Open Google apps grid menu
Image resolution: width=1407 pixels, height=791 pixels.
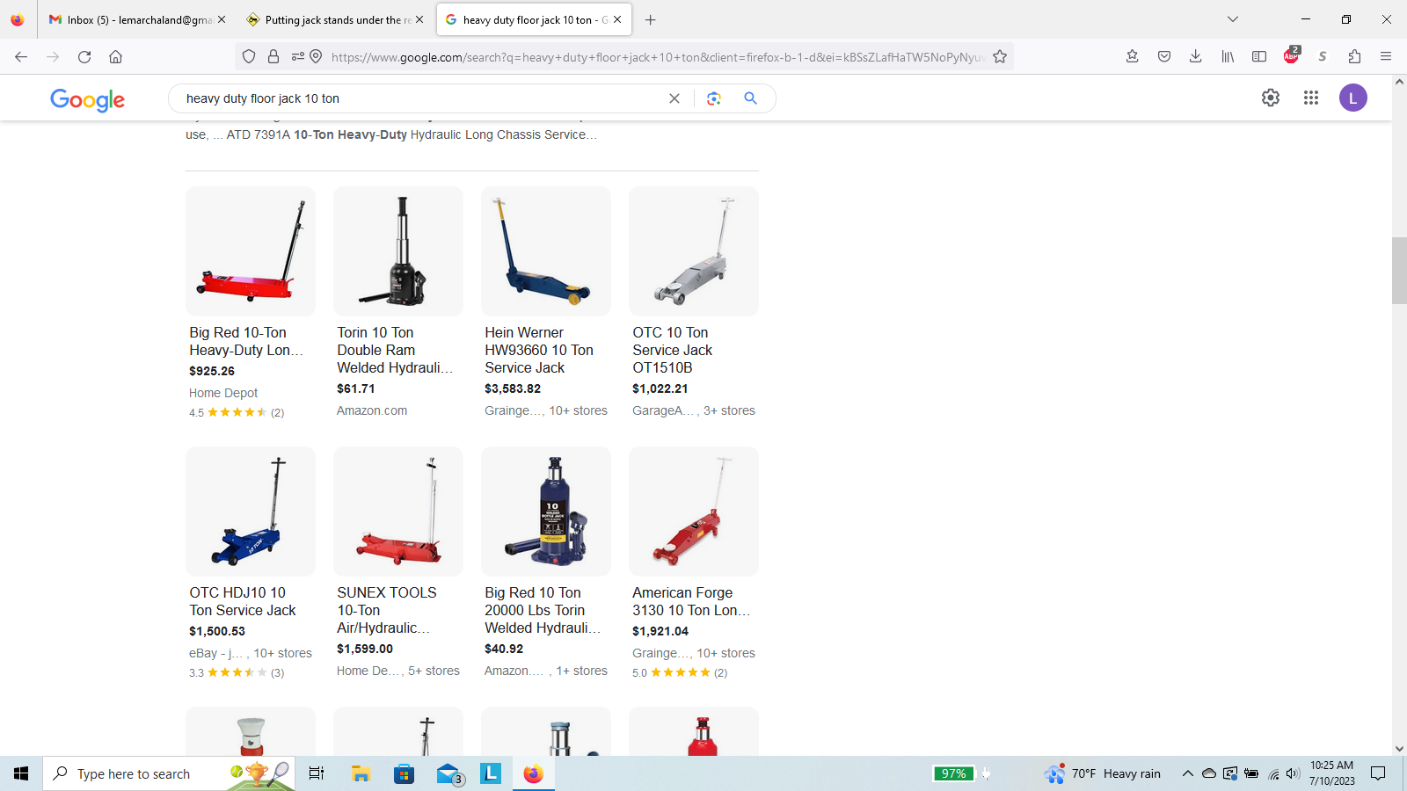1311,98
